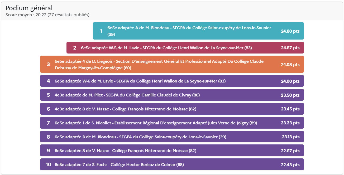Open the second place W-5 class of M. Lavie
The image size is (344, 175).
pyautogui.click(x=166, y=48)
